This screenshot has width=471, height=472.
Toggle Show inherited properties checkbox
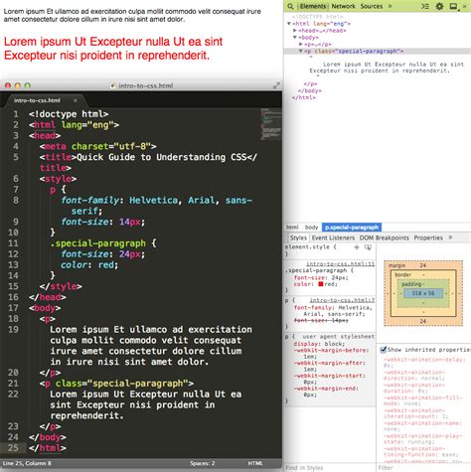(x=384, y=350)
